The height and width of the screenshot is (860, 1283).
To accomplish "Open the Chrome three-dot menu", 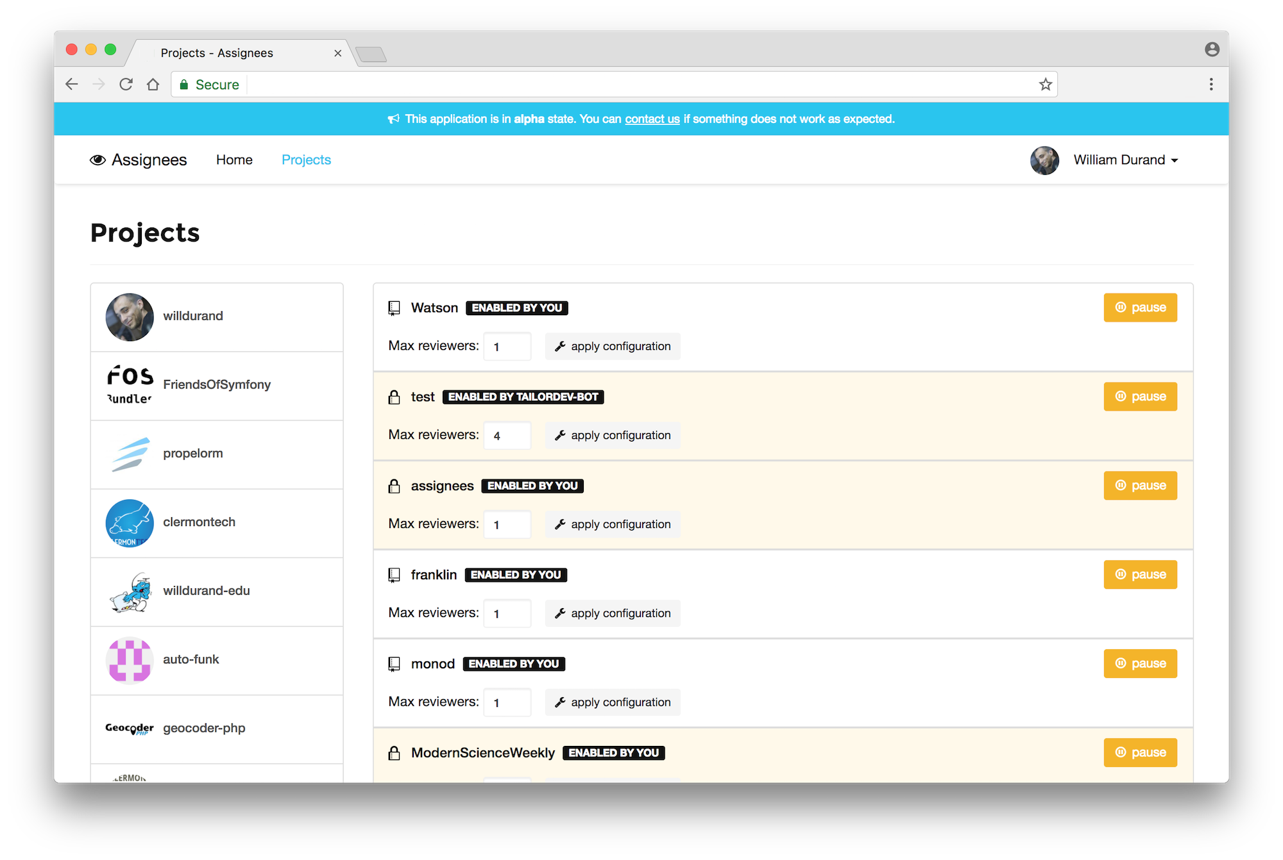I will [x=1211, y=85].
